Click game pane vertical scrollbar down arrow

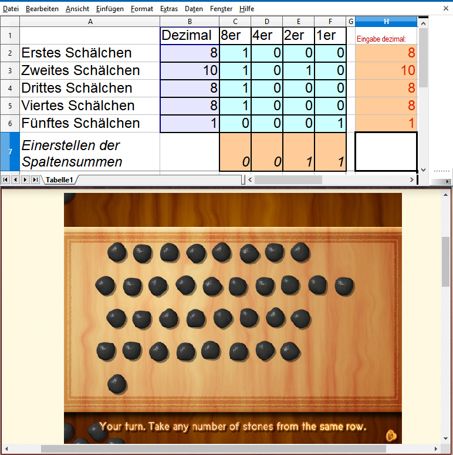(x=445, y=439)
